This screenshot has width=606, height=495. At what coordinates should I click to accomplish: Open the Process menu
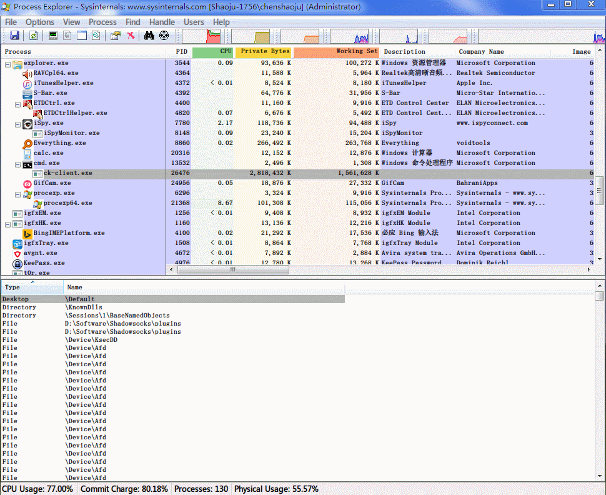[x=102, y=22]
